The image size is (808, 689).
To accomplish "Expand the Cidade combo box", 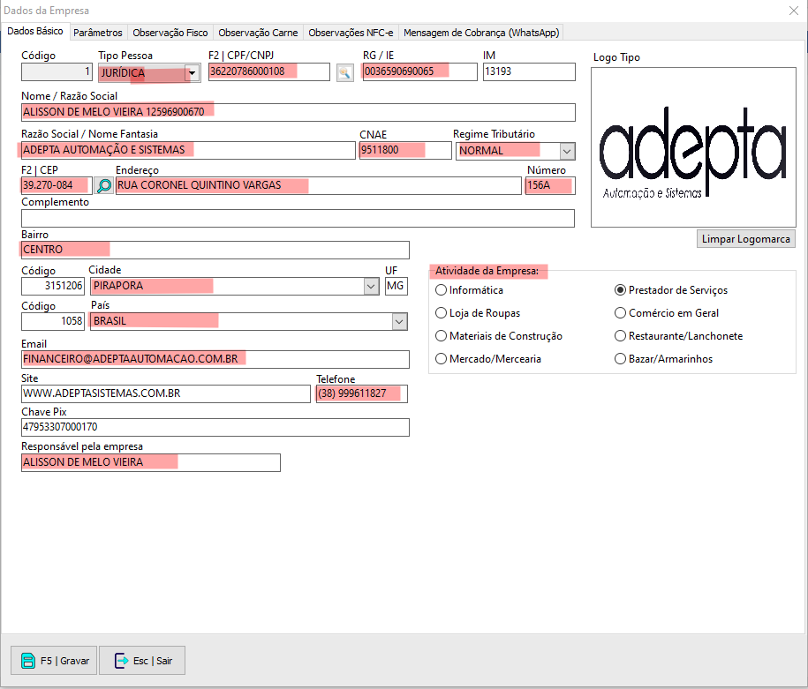I will (370, 286).
